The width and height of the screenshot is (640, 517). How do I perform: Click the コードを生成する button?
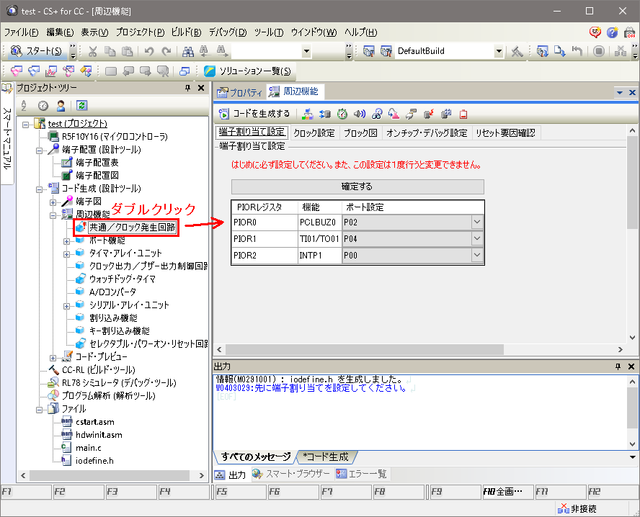point(254,114)
